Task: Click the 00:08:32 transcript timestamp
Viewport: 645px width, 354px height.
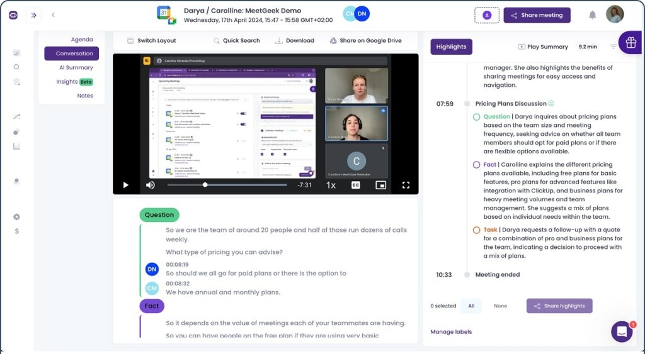Action: (177, 284)
